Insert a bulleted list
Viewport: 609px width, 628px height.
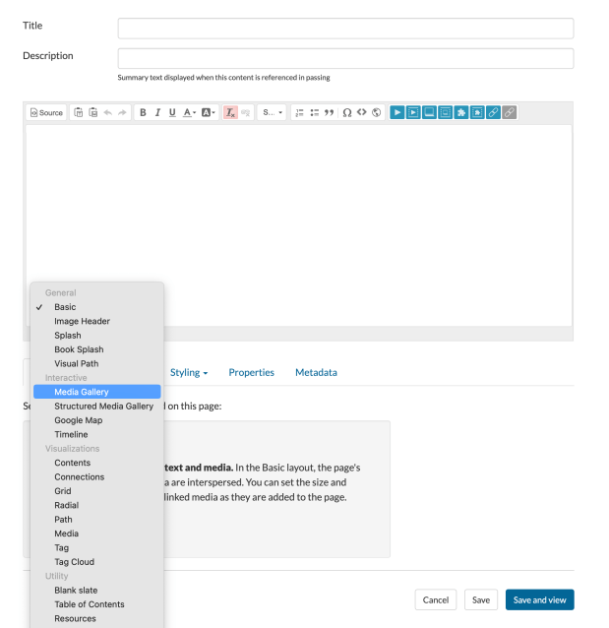tap(315, 113)
